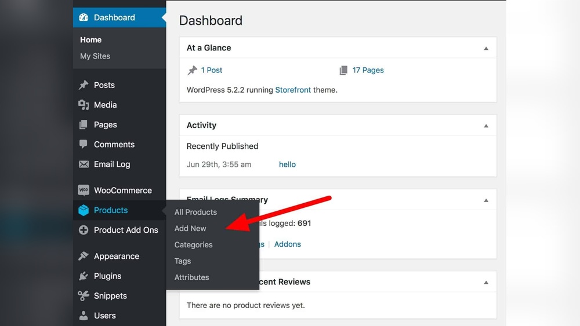Viewport: 580px width, 326px height.
Task: Click the WooCommerce Woo icon
Action: [x=84, y=190]
